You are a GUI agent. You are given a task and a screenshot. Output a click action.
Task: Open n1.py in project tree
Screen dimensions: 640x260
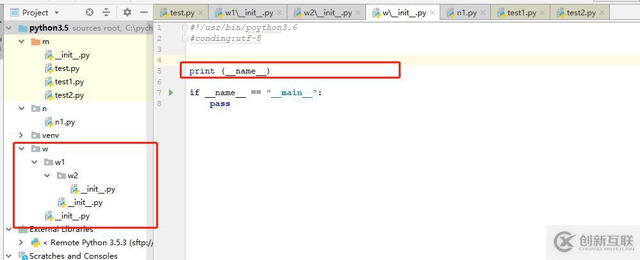pyautogui.click(x=65, y=122)
